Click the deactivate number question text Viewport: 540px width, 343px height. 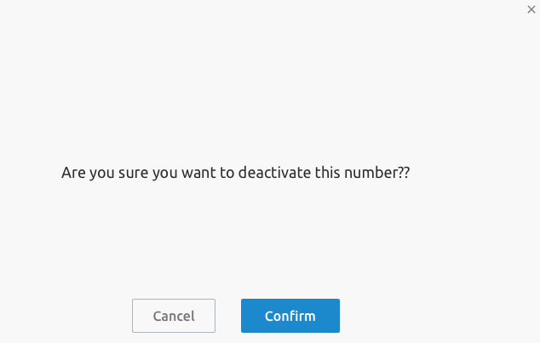[x=236, y=173]
